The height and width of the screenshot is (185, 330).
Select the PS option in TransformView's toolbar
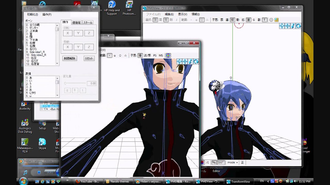[x=155, y=55]
